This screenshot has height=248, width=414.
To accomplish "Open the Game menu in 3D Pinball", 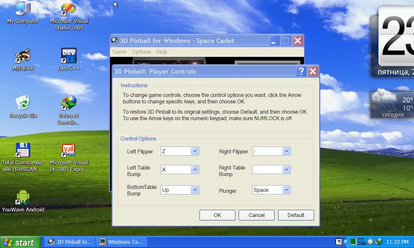I will 119,52.
